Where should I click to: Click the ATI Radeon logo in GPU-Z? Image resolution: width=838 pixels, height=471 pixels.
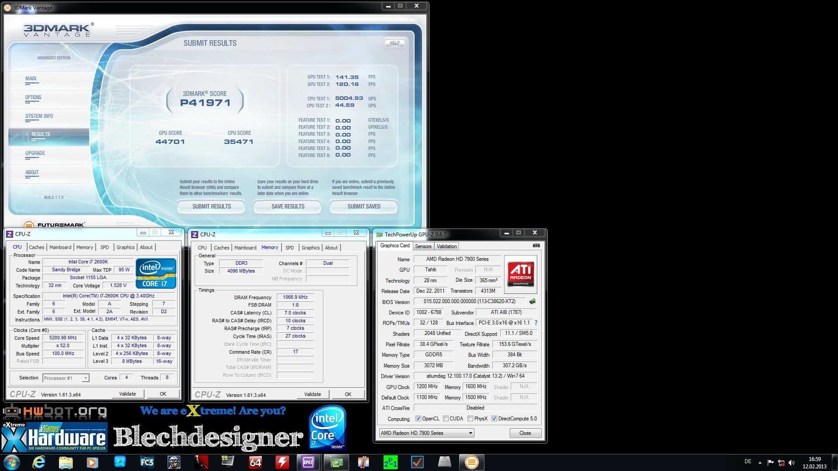pos(521,274)
